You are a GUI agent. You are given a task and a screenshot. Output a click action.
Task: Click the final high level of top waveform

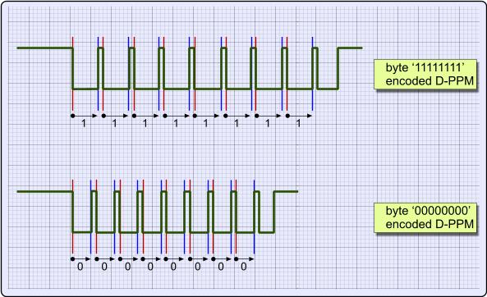click(350, 48)
